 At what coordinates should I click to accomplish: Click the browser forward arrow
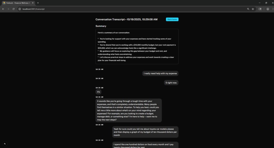(8, 9)
